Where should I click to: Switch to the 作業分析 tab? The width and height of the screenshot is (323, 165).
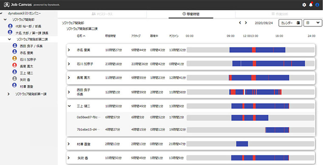(279, 14)
